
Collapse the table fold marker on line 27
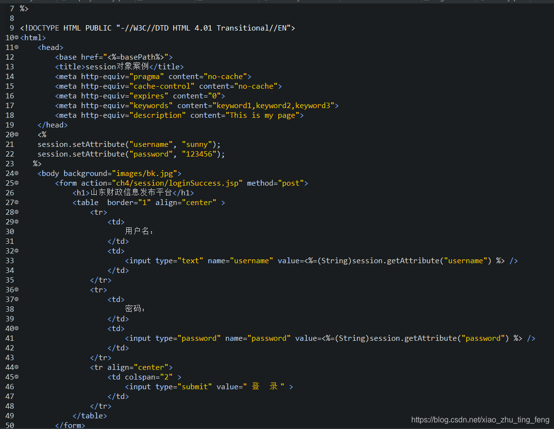coord(17,202)
